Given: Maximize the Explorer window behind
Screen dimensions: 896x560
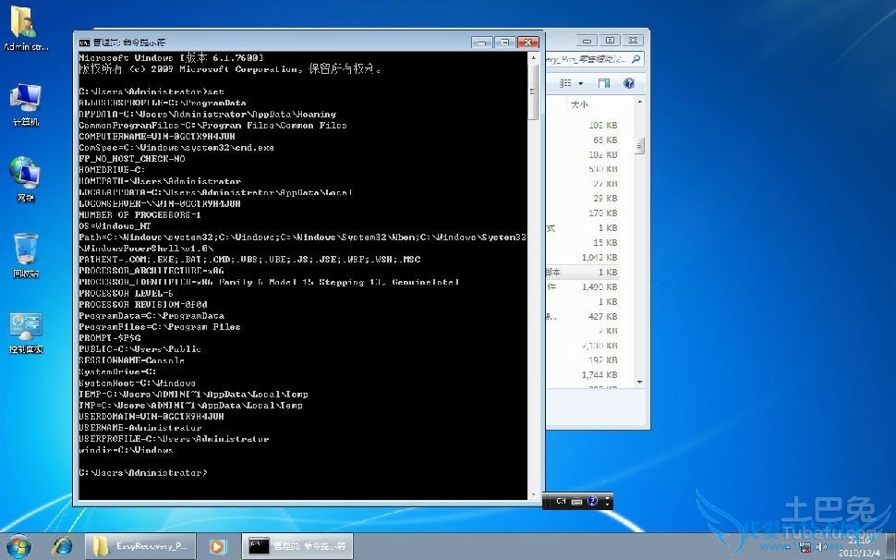Looking at the screenshot, I should [x=610, y=41].
